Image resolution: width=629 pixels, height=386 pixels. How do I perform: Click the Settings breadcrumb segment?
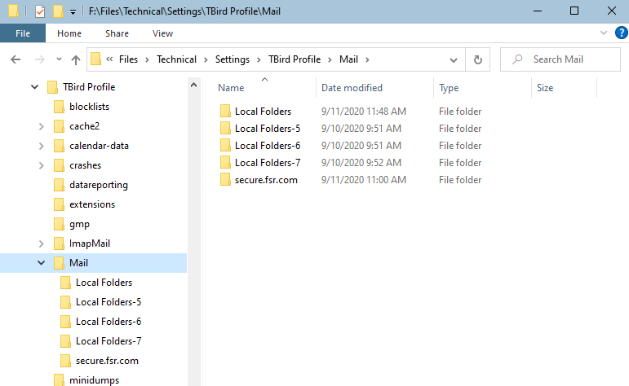click(x=233, y=59)
